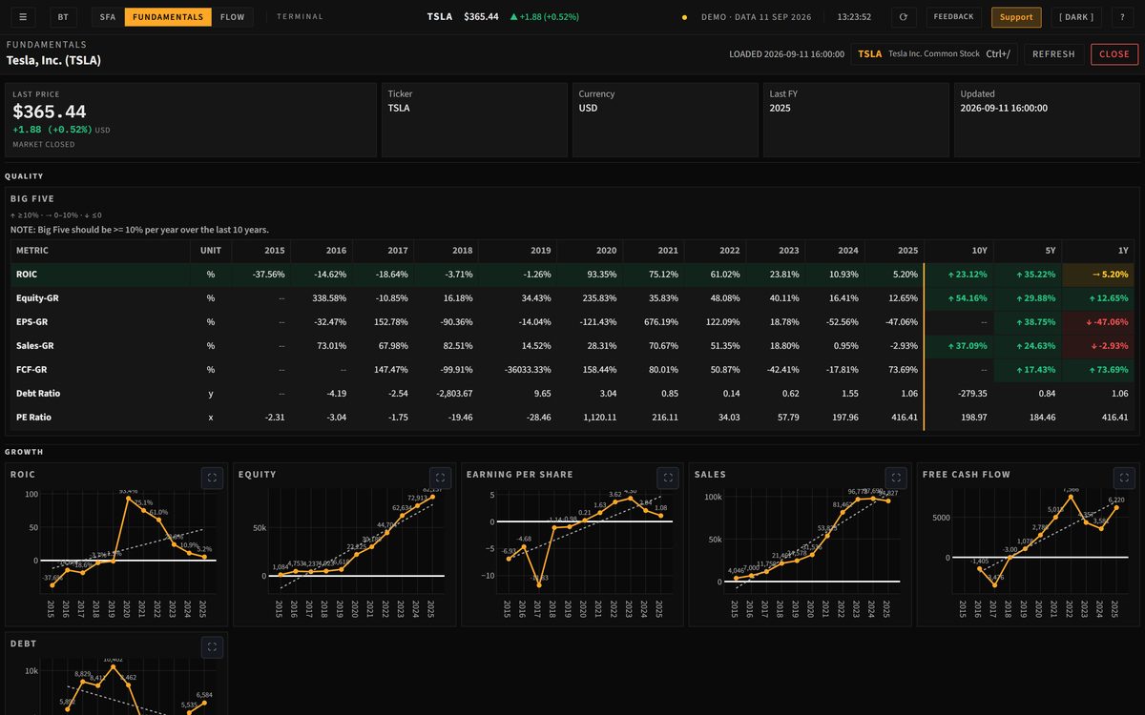Switch to the SFA tab
Image resolution: width=1145 pixels, height=715 pixels.
[108, 17]
